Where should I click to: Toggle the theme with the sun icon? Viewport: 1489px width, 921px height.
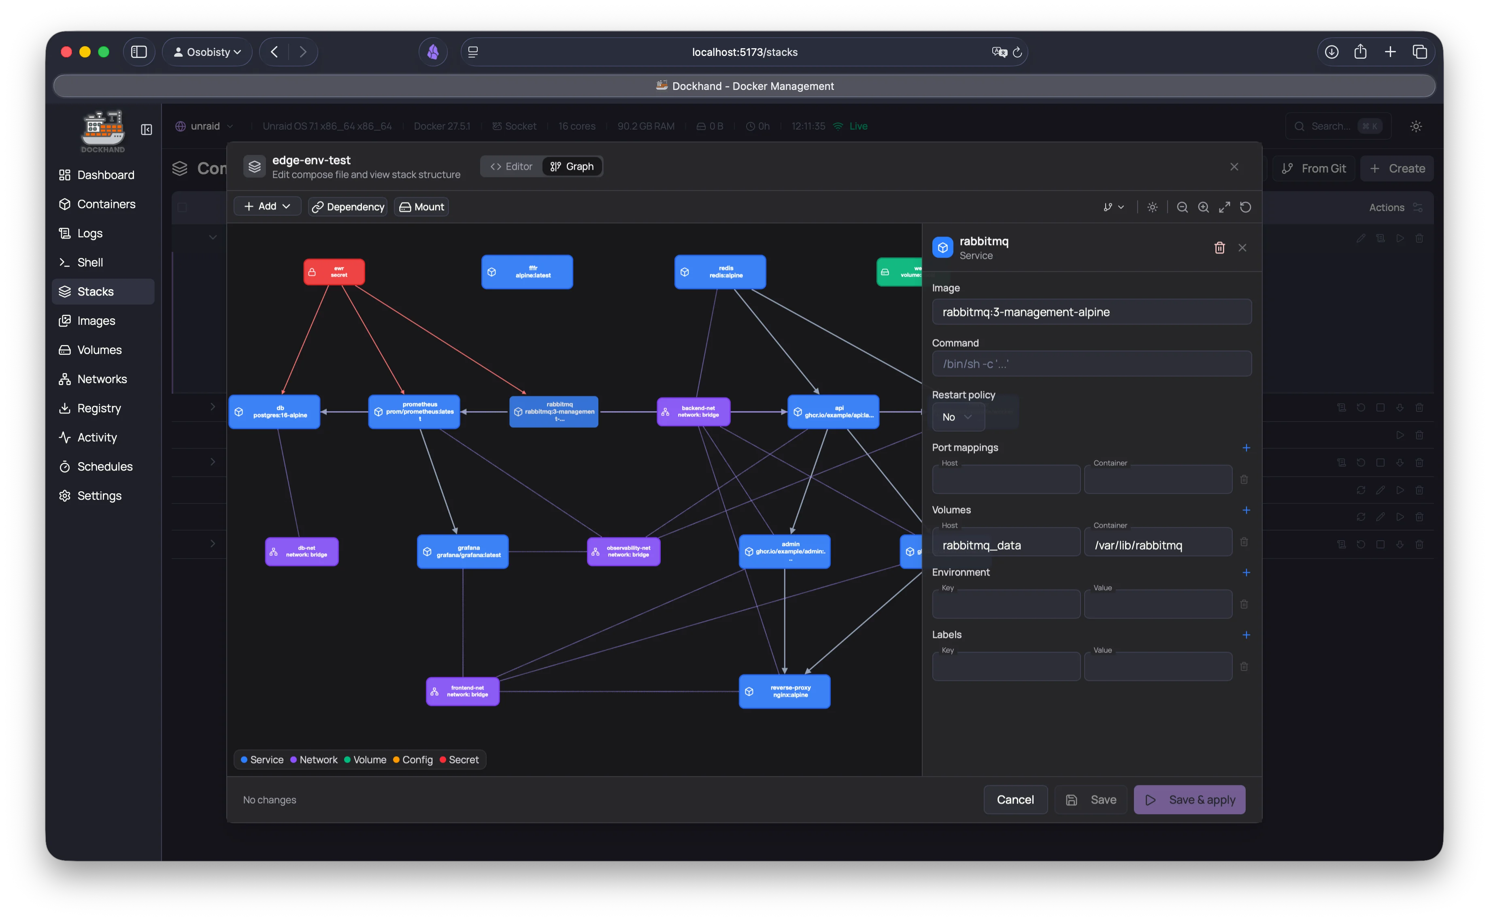click(1415, 126)
